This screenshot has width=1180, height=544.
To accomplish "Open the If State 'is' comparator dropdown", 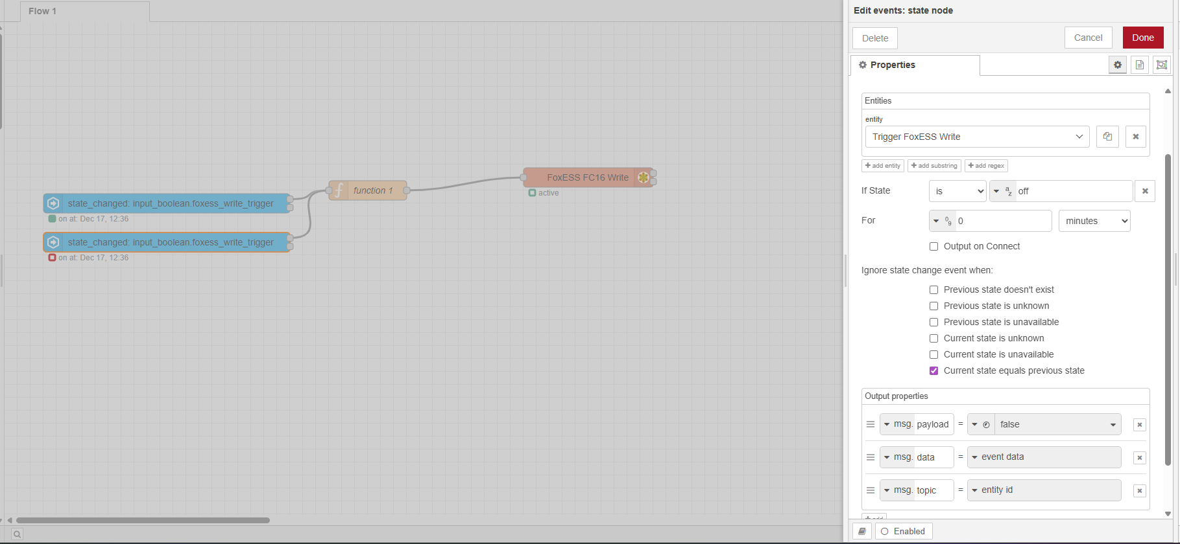I will [x=957, y=191].
